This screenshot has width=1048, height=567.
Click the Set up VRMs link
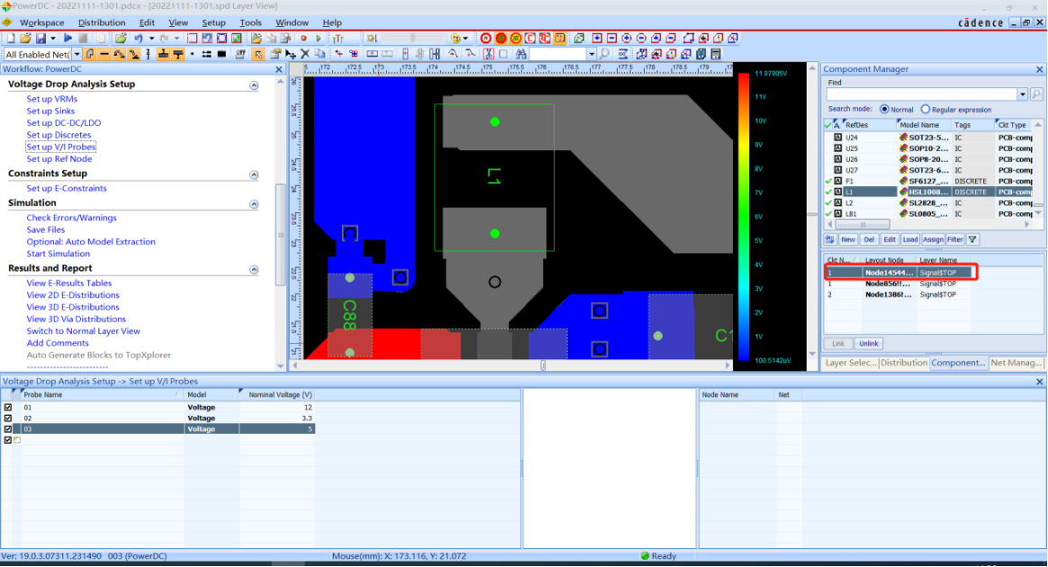coord(51,99)
